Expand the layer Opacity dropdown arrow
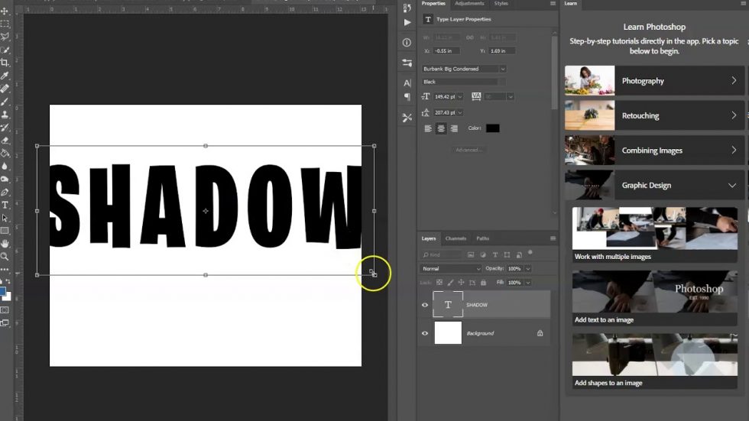 tap(528, 269)
